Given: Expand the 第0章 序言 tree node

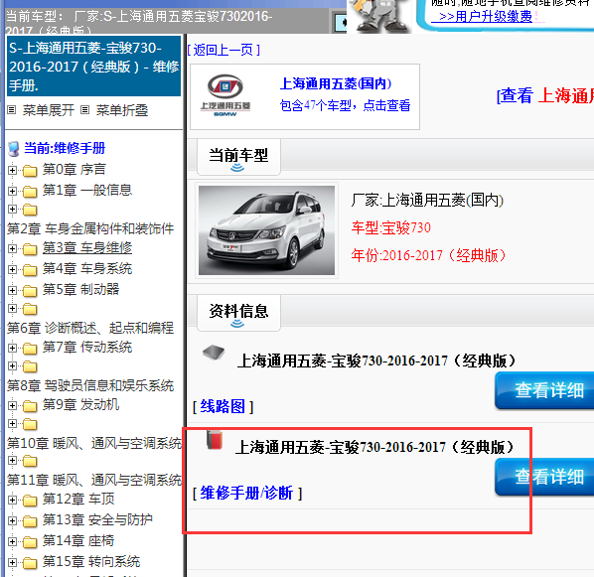Looking at the screenshot, I should (x=12, y=170).
